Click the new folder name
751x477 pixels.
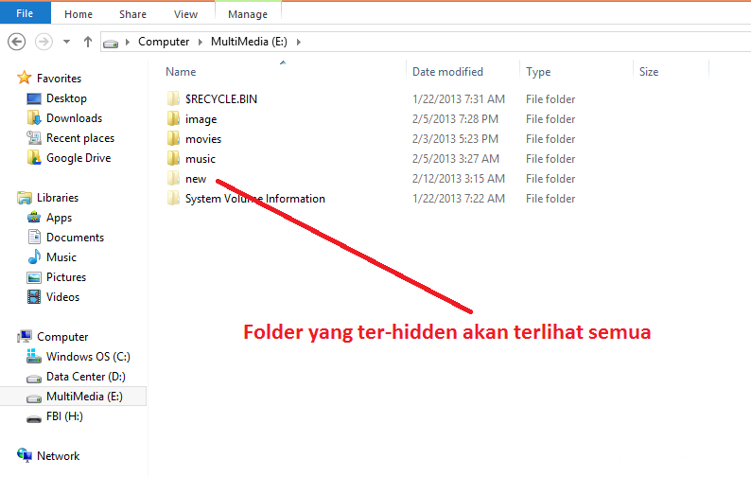(196, 179)
